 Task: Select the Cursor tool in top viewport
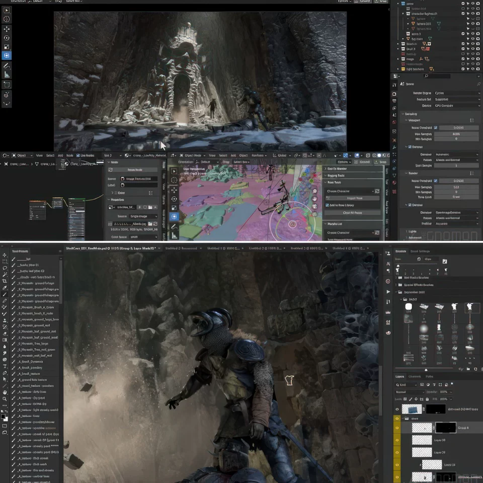pyautogui.click(x=7, y=19)
